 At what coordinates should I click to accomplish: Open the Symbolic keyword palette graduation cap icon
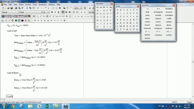click(29, 16)
